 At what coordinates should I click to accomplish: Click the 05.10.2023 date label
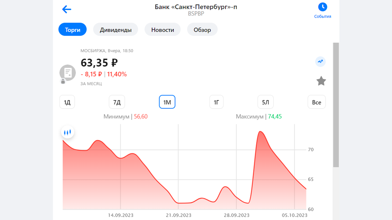click(294, 215)
